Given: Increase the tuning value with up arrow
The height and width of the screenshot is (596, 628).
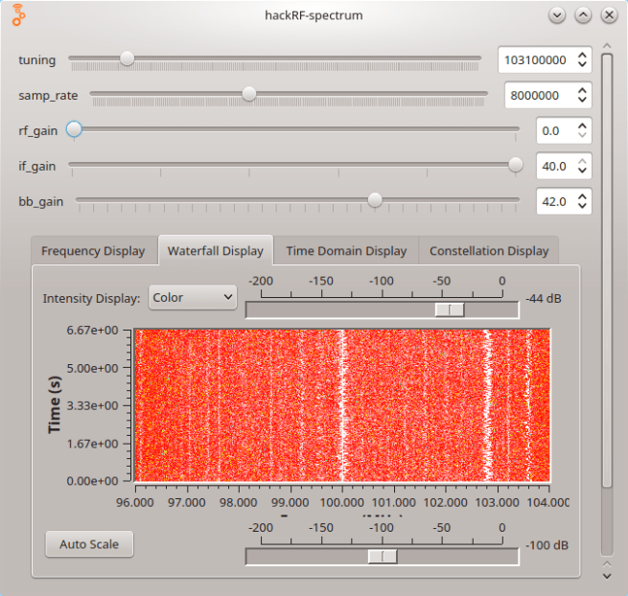Looking at the screenshot, I should (581, 56).
